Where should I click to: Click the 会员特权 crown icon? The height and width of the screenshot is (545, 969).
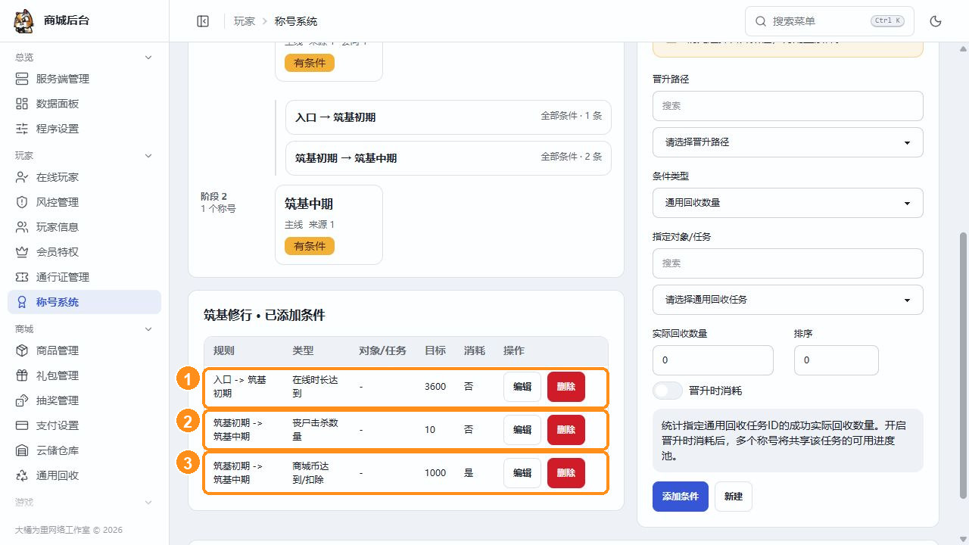click(x=22, y=252)
